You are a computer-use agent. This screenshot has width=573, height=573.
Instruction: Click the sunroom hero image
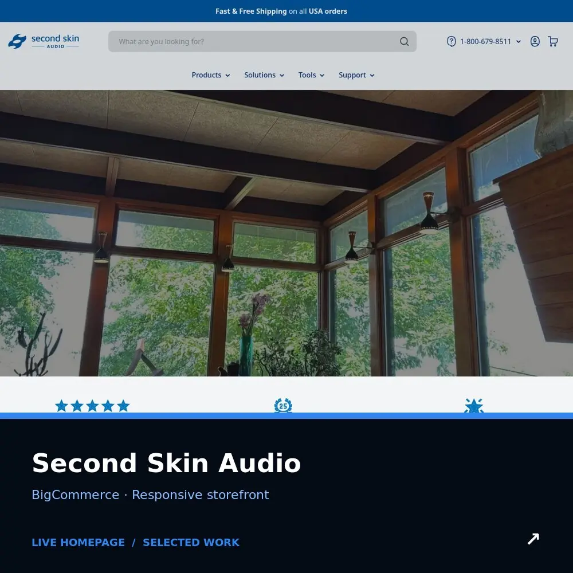pos(286,233)
